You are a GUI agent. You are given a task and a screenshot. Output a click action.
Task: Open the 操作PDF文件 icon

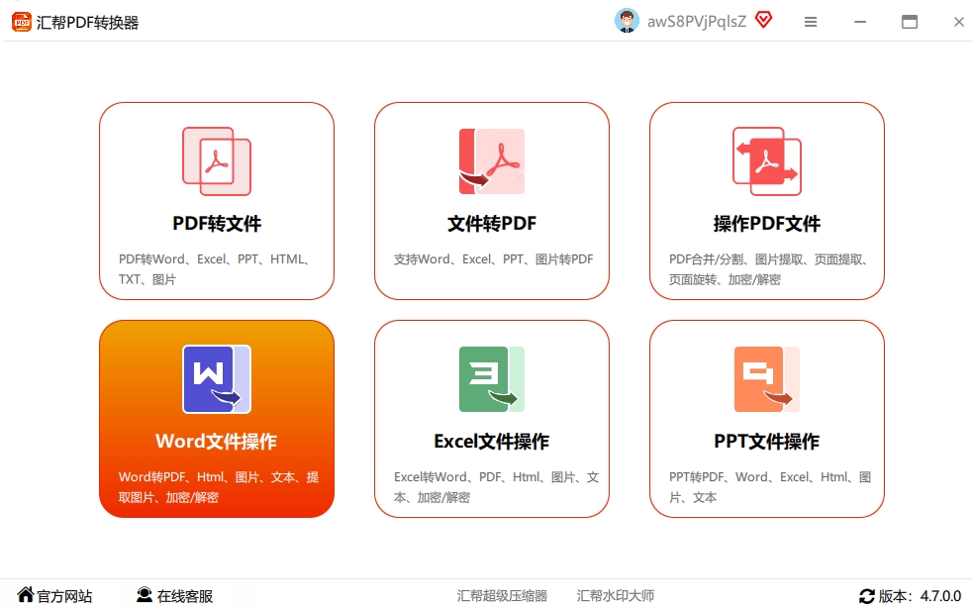767,161
